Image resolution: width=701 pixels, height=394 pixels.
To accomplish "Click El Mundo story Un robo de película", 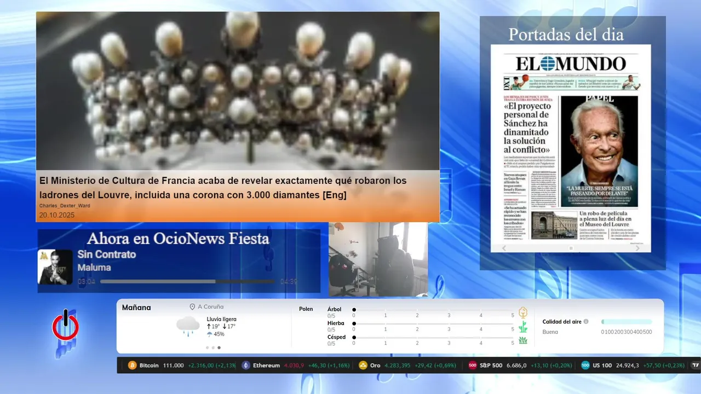I will click(x=605, y=219).
